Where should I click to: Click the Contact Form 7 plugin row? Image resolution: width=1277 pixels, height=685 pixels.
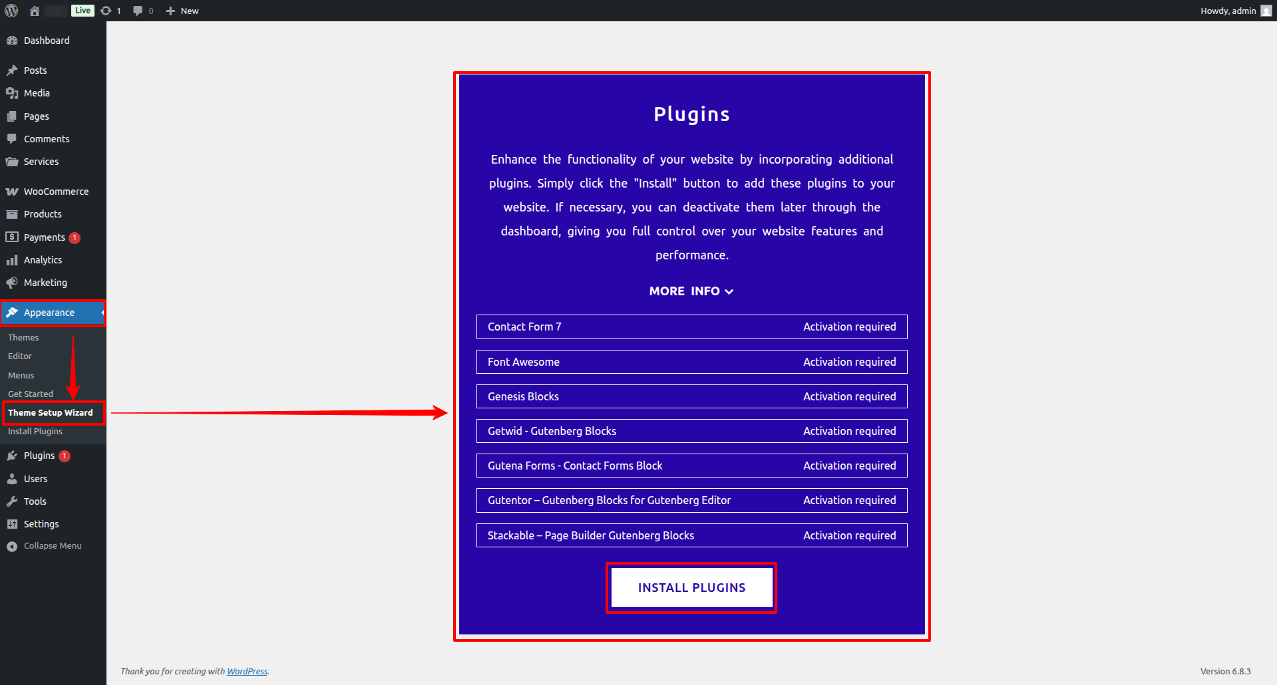pyautogui.click(x=691, y=327)
